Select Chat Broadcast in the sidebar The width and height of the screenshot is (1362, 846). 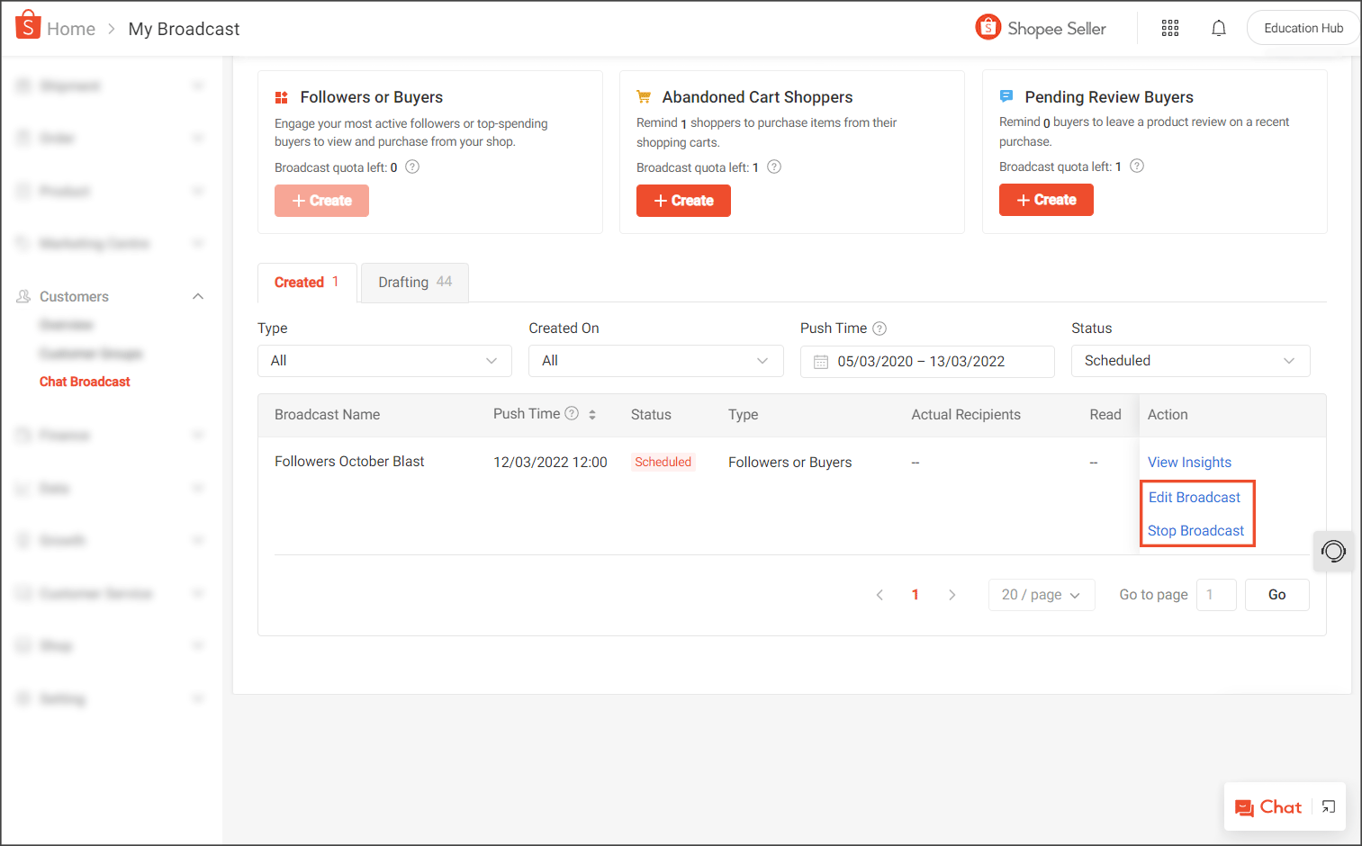click(85, 381)
